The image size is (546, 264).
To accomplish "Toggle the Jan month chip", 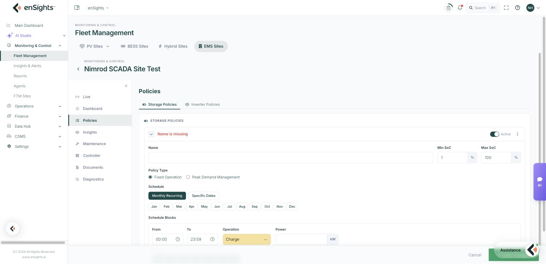I will point(154,207).
